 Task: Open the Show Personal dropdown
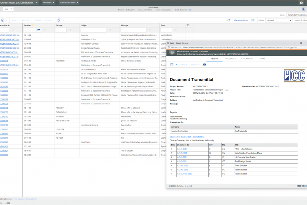tap(278, 20)
